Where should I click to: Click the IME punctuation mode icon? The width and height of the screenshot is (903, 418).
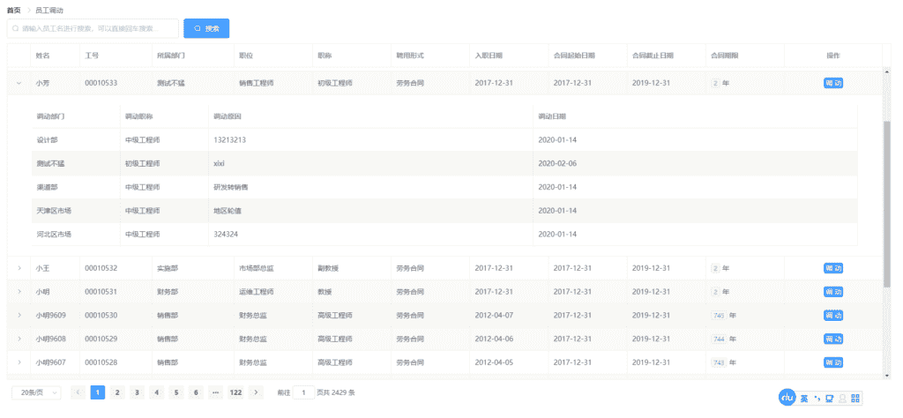(x=817, y=399)
